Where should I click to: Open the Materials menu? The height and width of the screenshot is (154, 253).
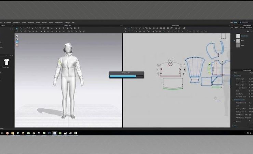31,23
